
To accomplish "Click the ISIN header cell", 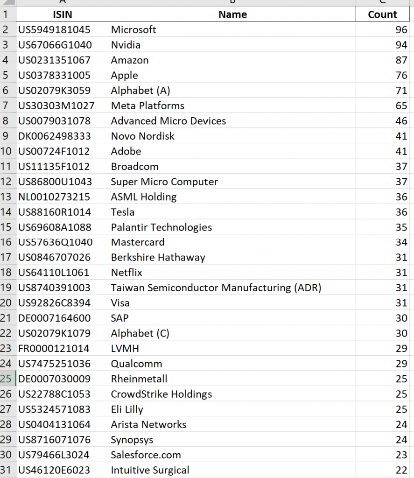I will 62,14.
